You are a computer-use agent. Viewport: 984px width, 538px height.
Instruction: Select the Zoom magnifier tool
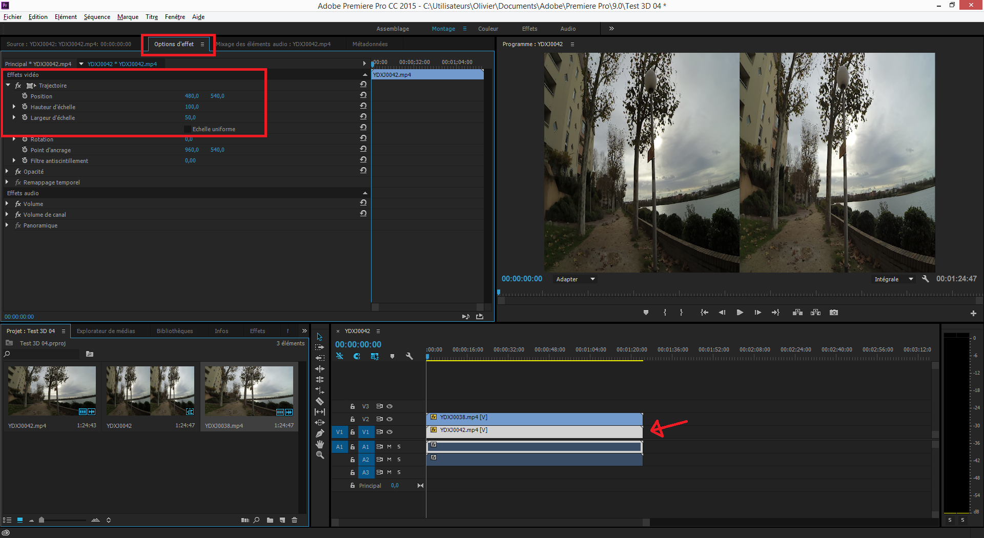click(x=320, y=455)
